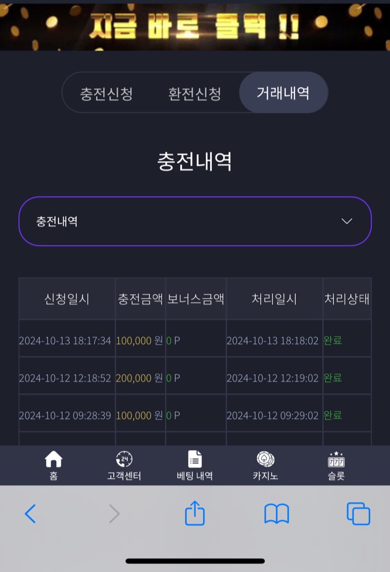Select the 200,000 원 charge row

(x=195, y=377)
